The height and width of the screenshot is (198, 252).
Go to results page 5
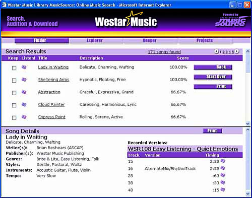coord(233,52)
